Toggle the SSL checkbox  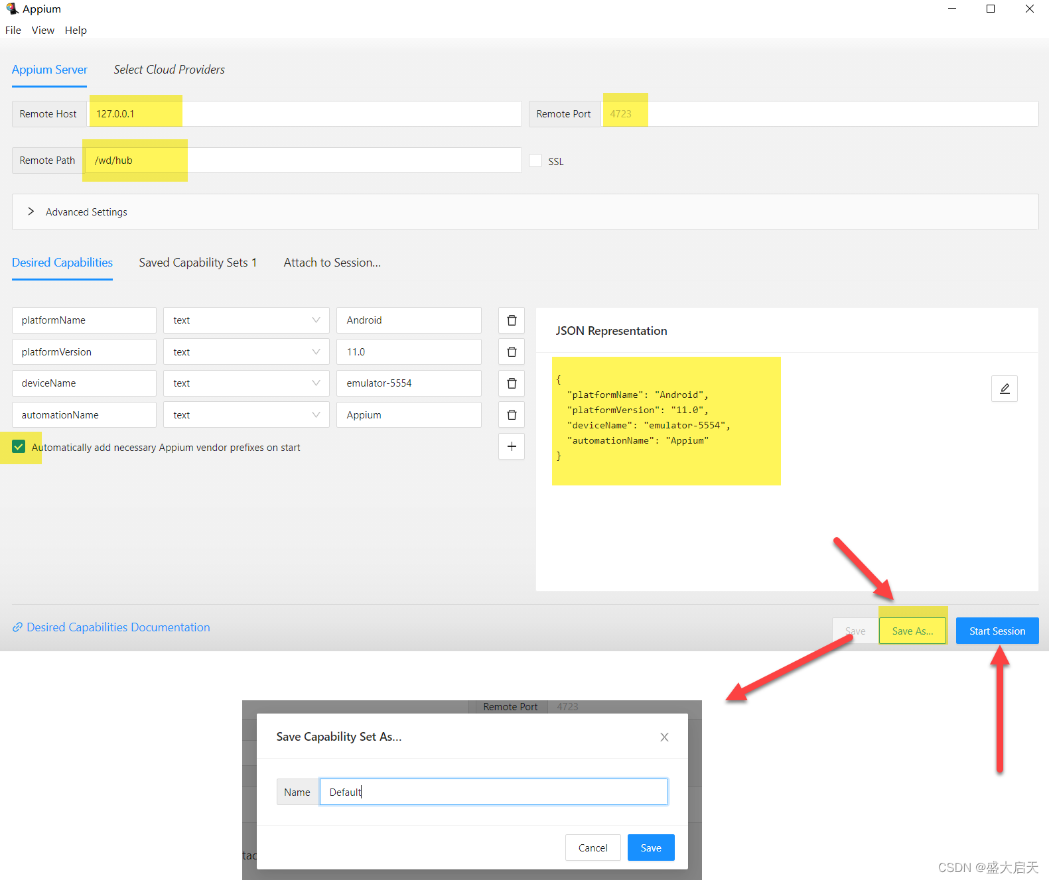coord(535,160)
